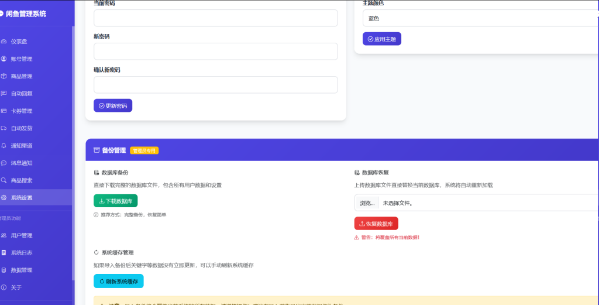Click the sidebar vertical scrollbar
The image size is (599, 305).
[x=73, y=153]
